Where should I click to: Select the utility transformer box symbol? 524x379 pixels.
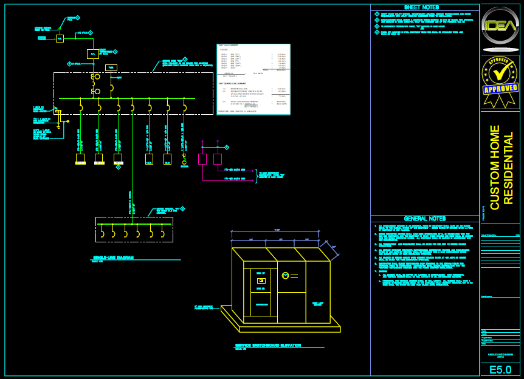pyautogui.click(x=92, y=53)
